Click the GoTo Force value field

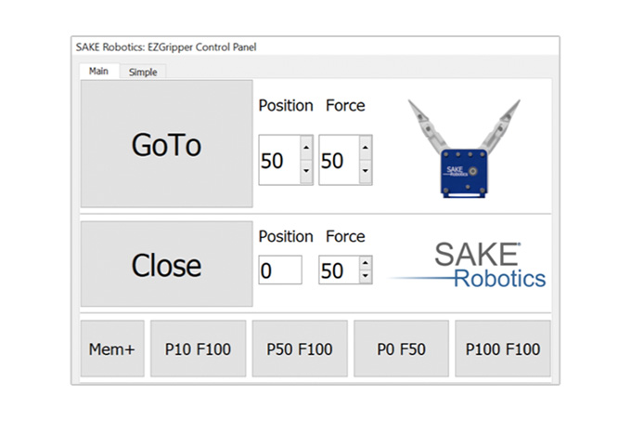point(339,161)
